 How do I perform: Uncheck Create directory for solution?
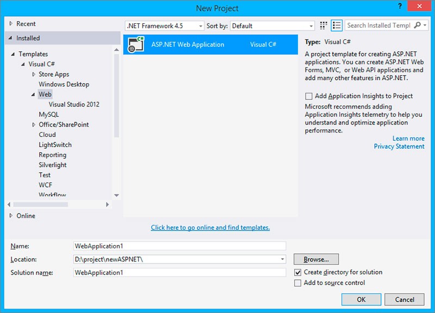(x=297, y=273)
